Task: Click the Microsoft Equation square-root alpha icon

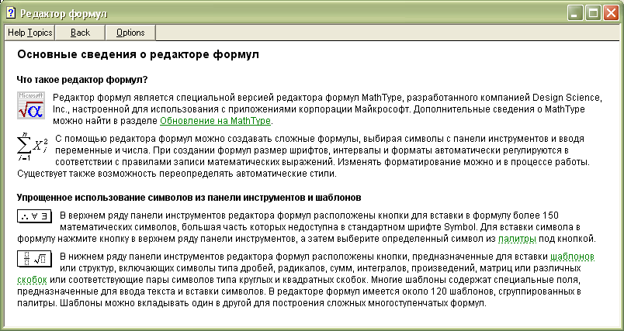Action: pyautogui.click(x=31, y=105)
